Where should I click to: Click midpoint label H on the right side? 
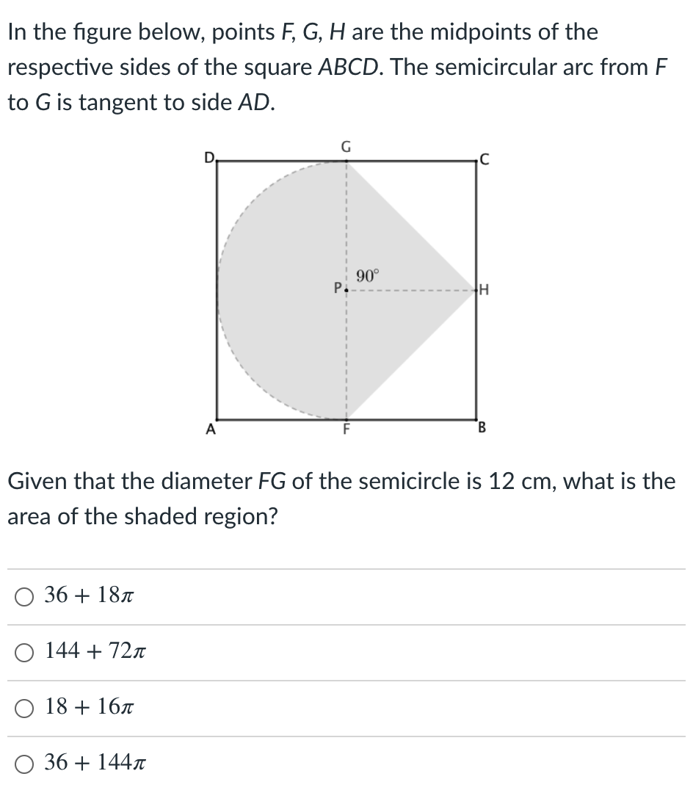point(483,289)
